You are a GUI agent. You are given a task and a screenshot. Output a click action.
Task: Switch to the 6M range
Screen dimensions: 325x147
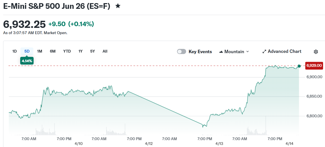[53, 51]
